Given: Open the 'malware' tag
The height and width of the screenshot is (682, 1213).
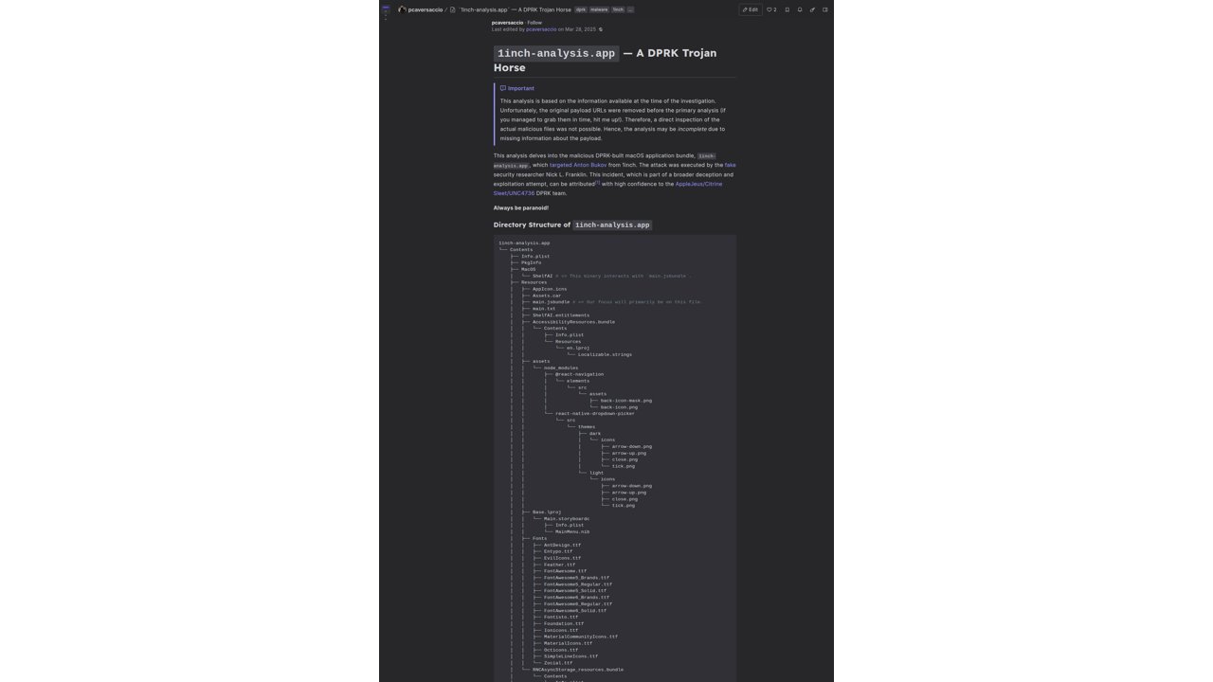Looking at the screenshot, I should tap(600, 9).
